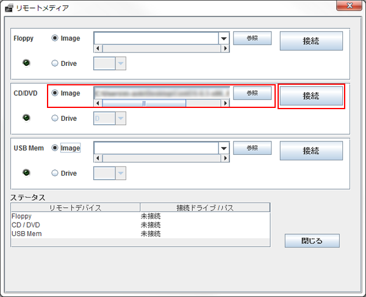366x297 pixels.
Task: Click CD/DVD image path input field
Action: click(x=162, y=93)
